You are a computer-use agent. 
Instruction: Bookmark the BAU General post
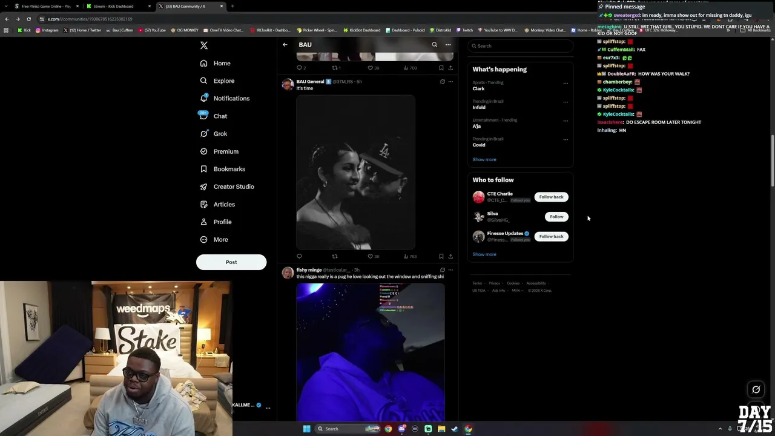(x=441, y=256)
